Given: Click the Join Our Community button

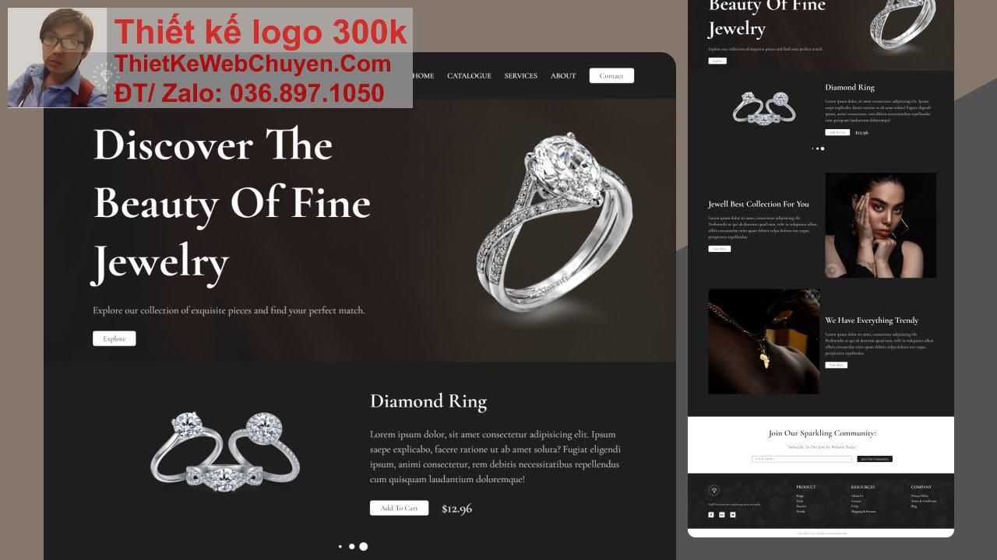Looking at the screenshot, I should click(x=875, y=459).
